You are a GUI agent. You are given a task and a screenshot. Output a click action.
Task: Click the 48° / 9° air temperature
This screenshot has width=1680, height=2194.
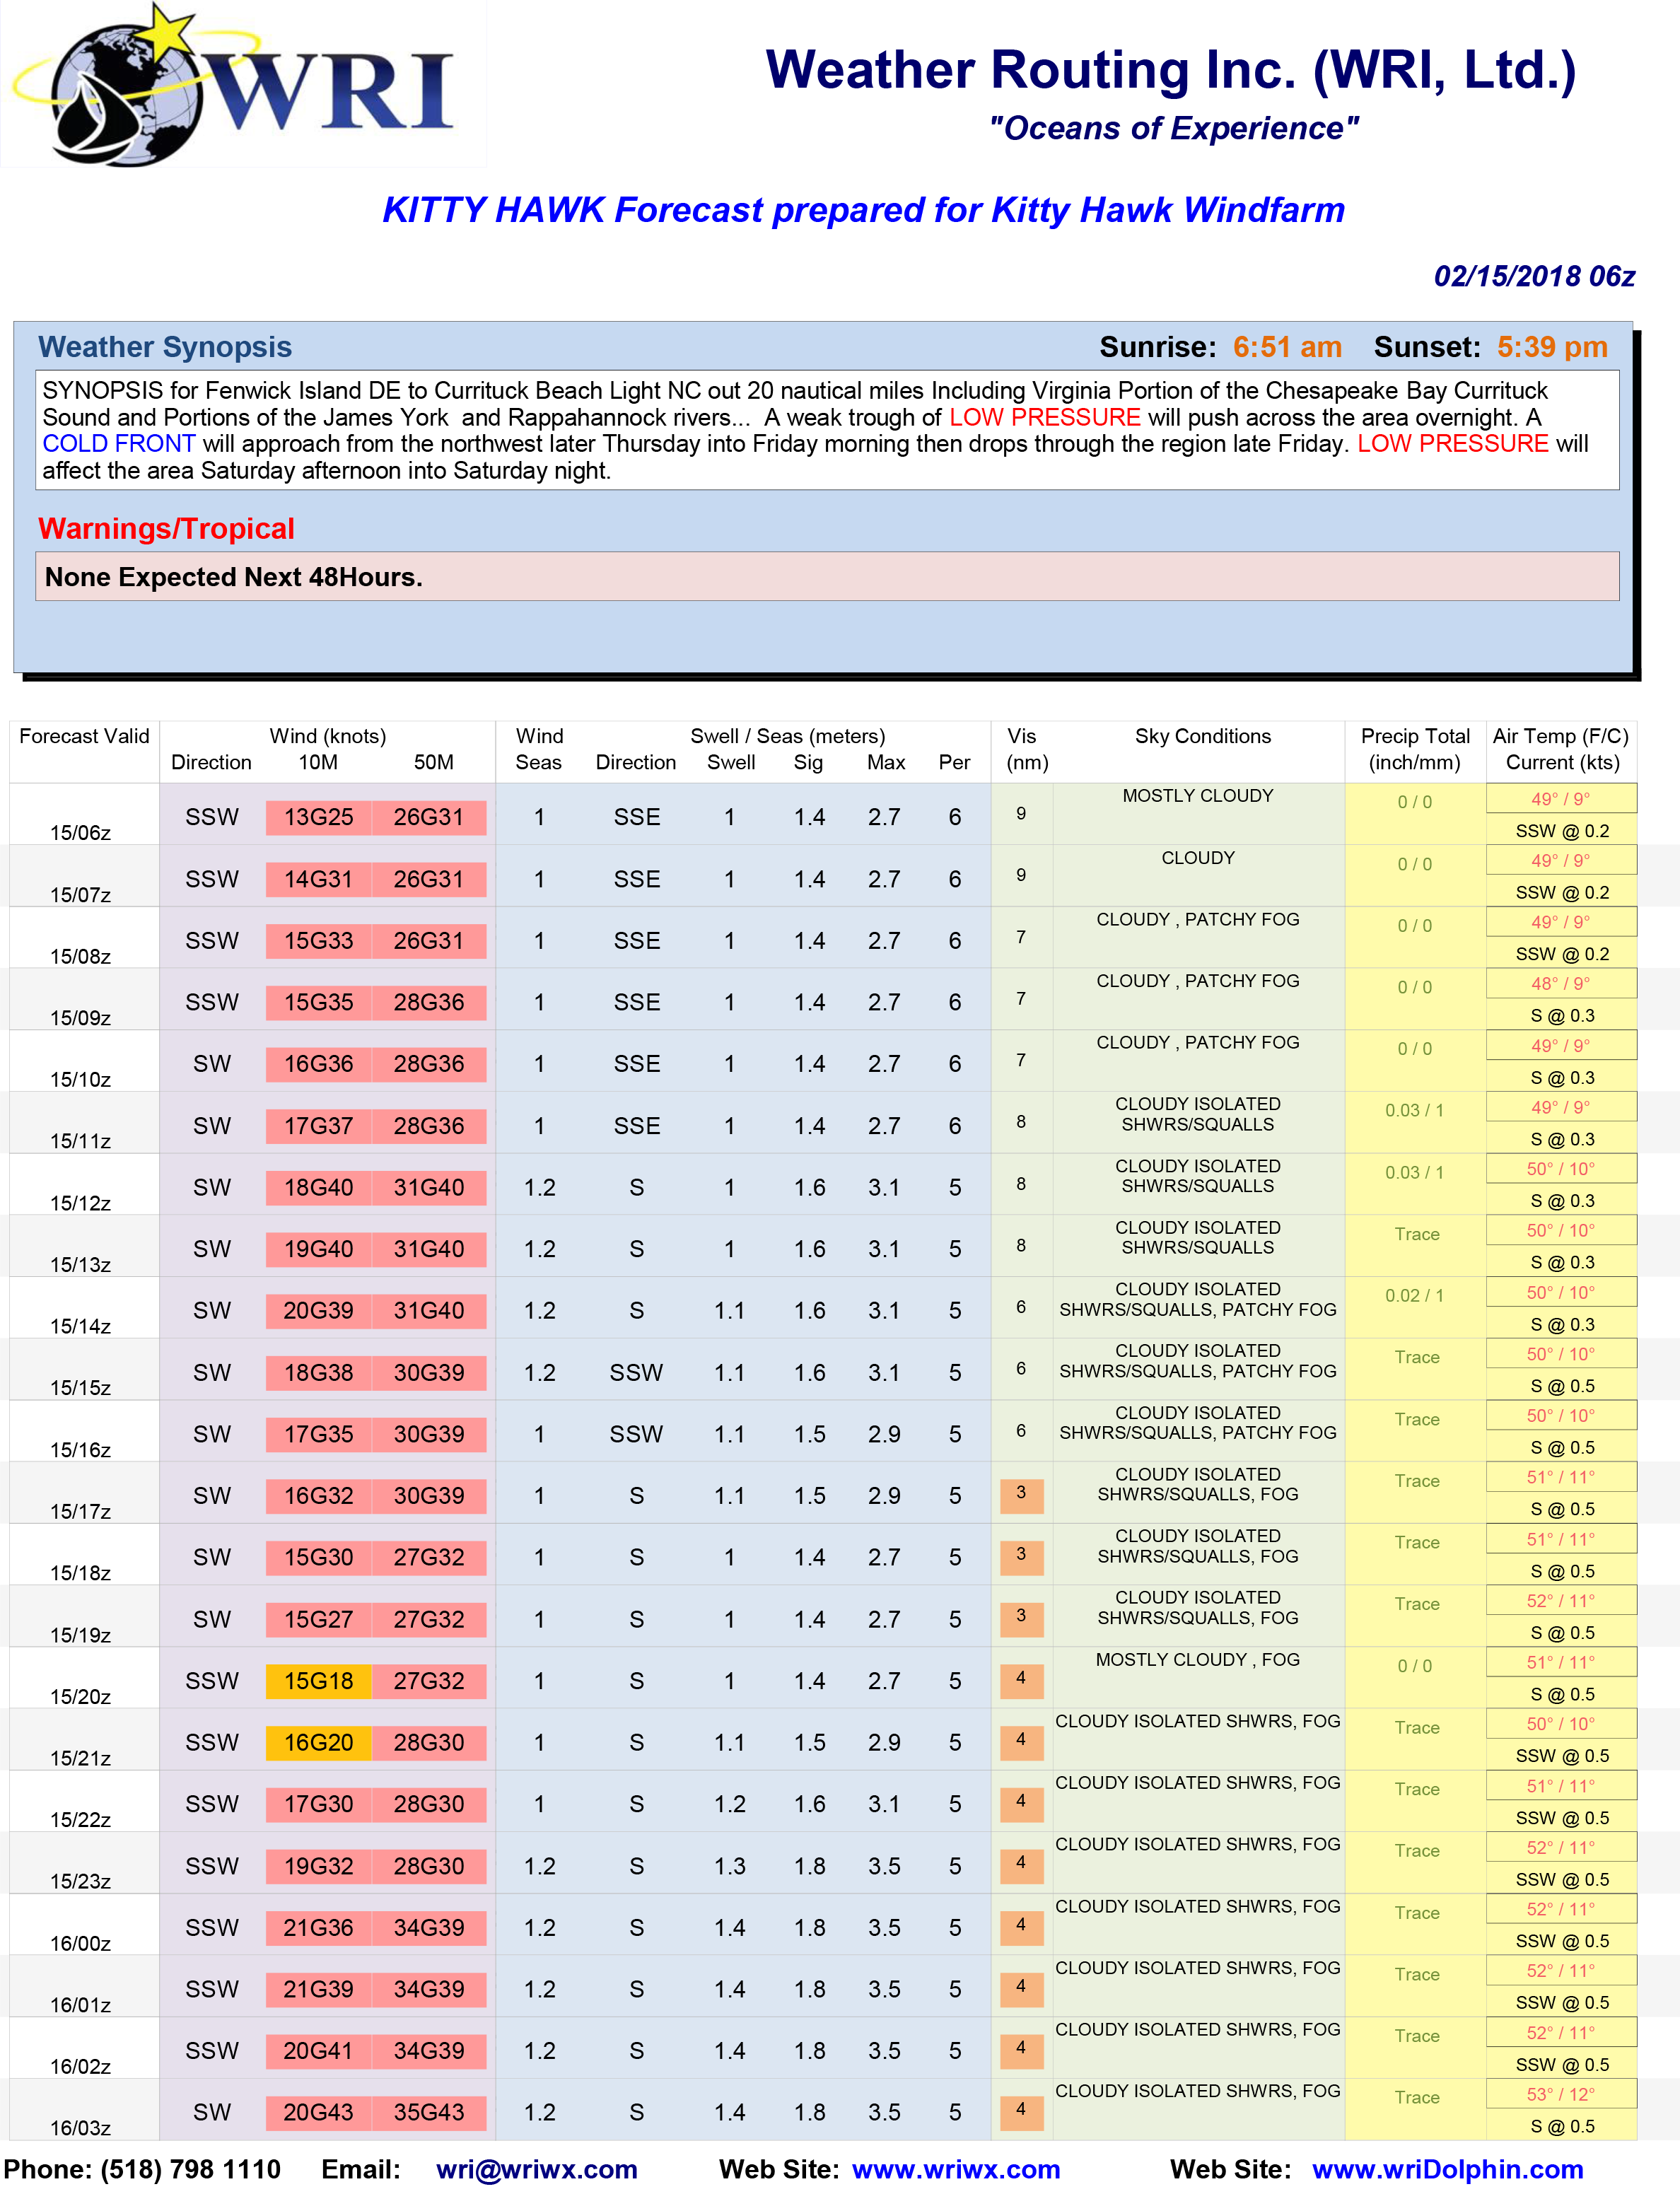[x=1561, y=984]
